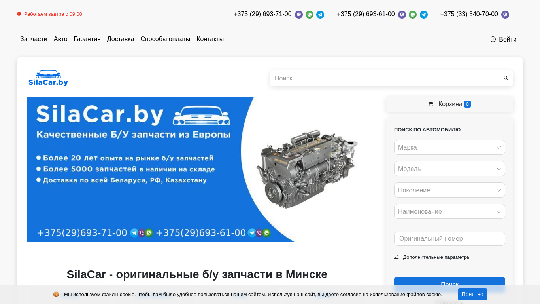
Task: Click the blue Поиск button in the car search panel
Action: click(449, 285)
